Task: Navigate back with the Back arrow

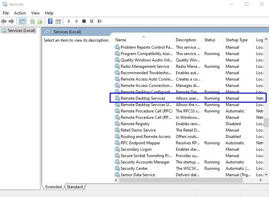Action: [x=5, y=21]
